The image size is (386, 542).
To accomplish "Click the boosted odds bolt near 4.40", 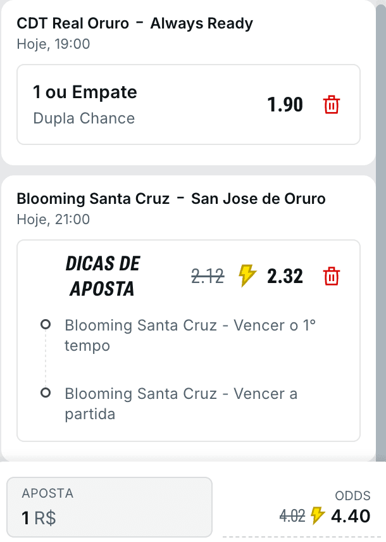I will click(317, 515).
